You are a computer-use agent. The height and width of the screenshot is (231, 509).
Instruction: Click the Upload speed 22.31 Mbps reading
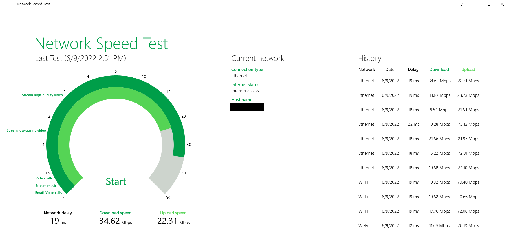[x=173, y=221]
